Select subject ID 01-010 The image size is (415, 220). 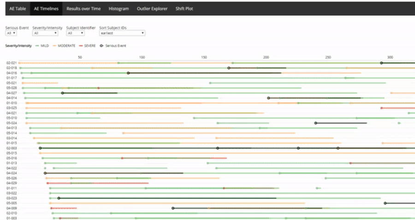12,103
